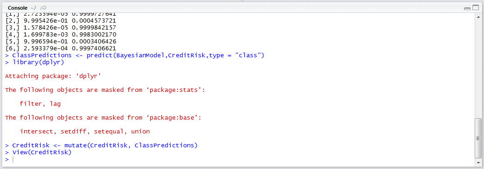Click the "intersect, setdiff, setequal, union" text
Viewport: 484px width, 169px height.
click(85, 132)
